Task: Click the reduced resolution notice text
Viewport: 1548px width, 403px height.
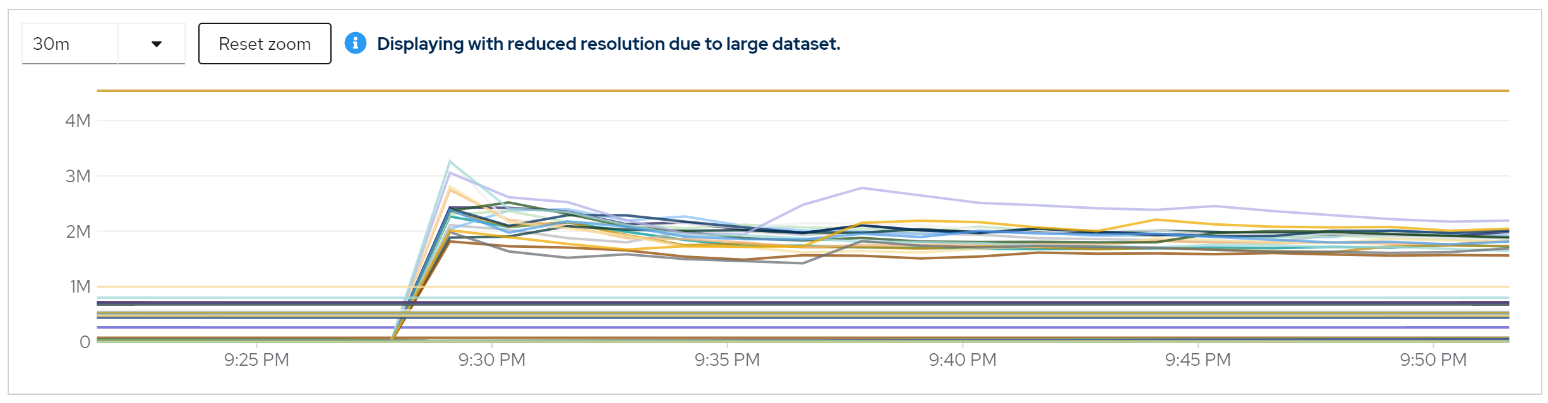Action: pos(608,44)
